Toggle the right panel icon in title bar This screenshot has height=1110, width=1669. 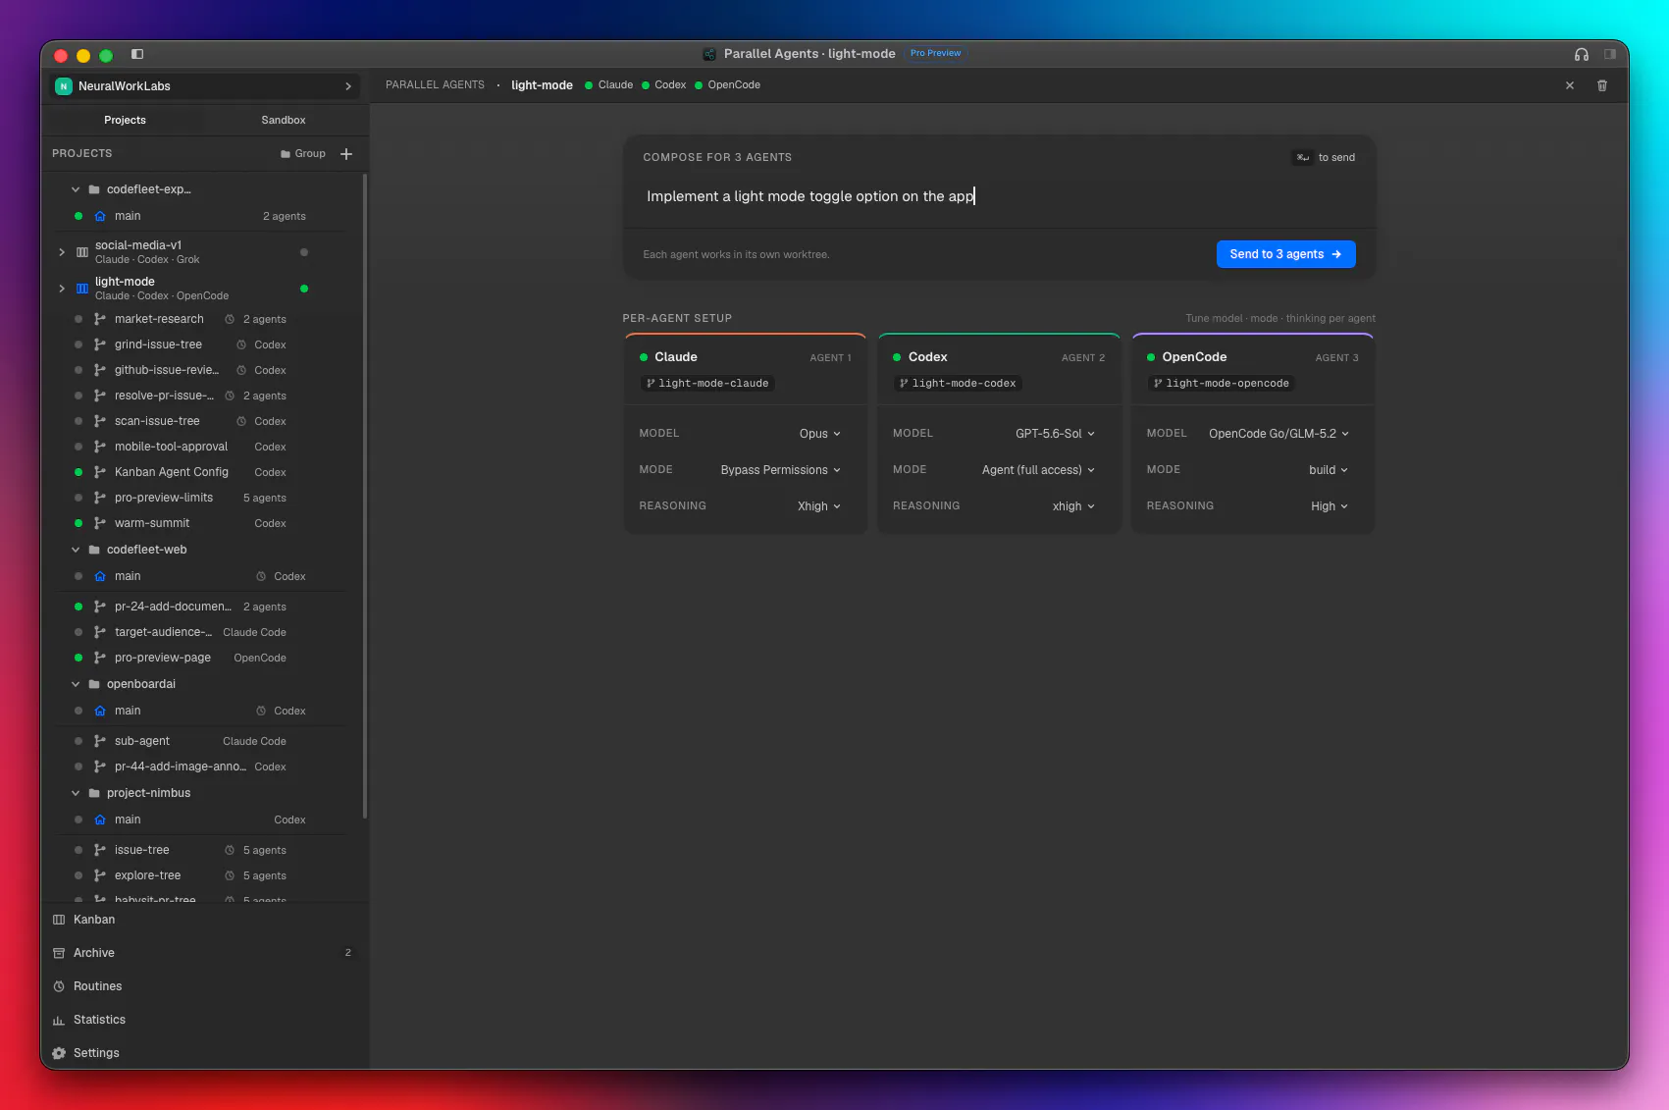[1610, 54]
